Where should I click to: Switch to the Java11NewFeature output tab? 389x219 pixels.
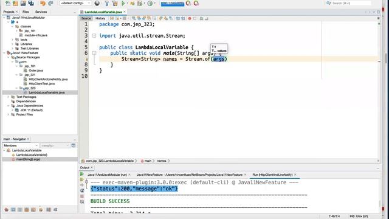pos(190,175)
